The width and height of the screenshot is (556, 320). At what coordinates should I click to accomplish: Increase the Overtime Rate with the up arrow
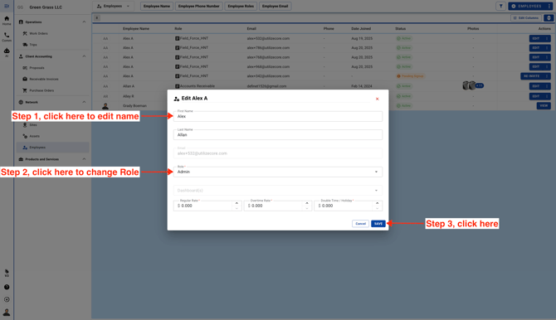[x=307, y=203]
